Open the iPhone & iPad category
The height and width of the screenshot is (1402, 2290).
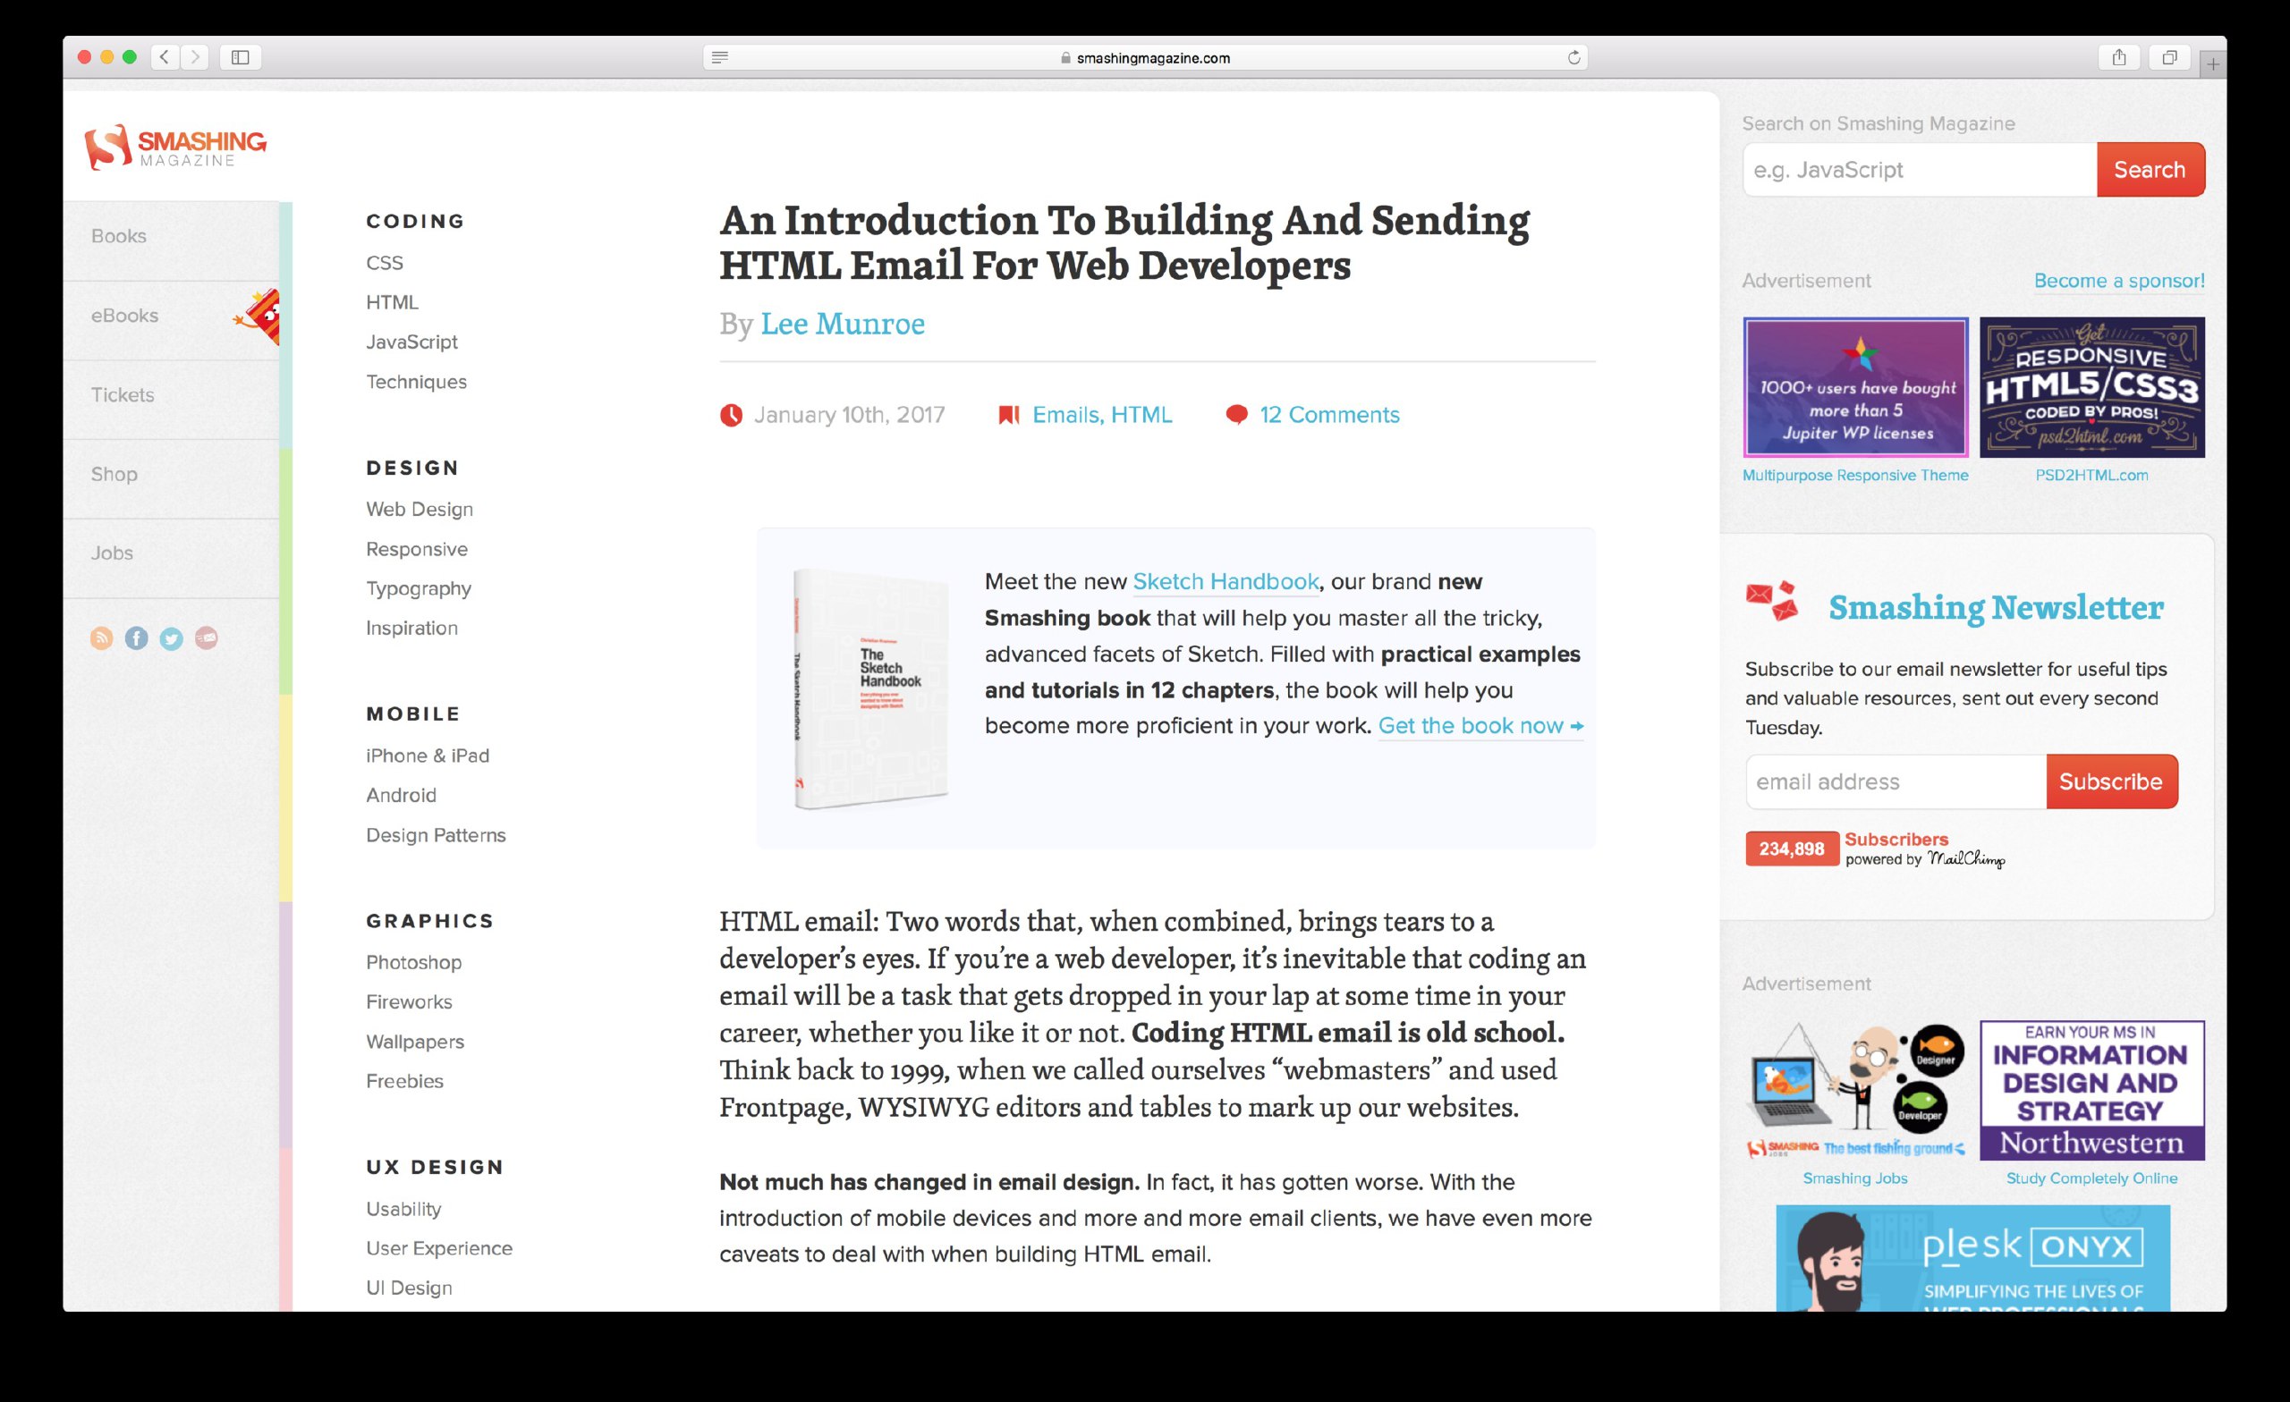tap(428, 756)
